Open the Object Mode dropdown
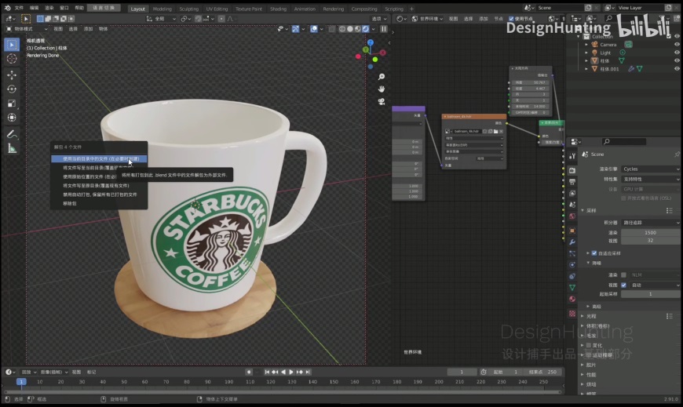The height and width of the screenshot is (407, 683). click(x=26, y=29)
